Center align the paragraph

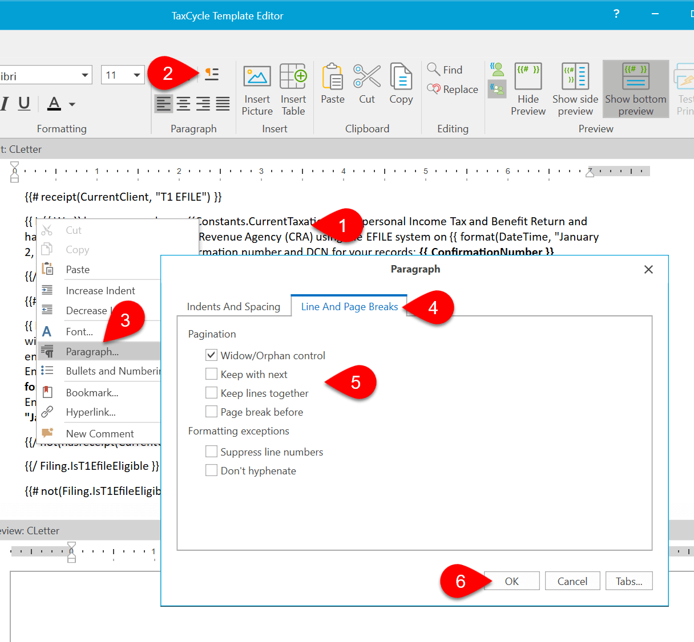pos(183,104)
